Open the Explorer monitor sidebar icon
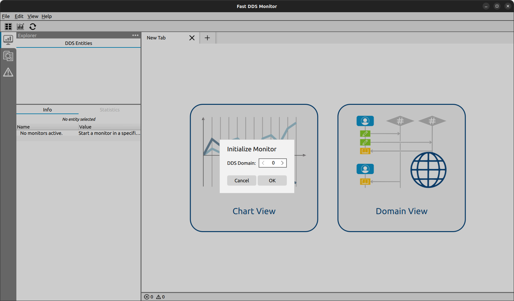The height and width of the screenshot is (301, 514). 8,40
